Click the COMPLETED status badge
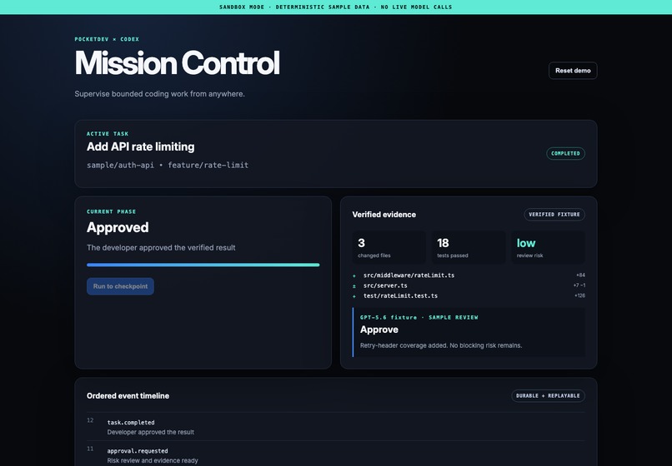Viewport: 672px width, 466px height. [565, 153]
